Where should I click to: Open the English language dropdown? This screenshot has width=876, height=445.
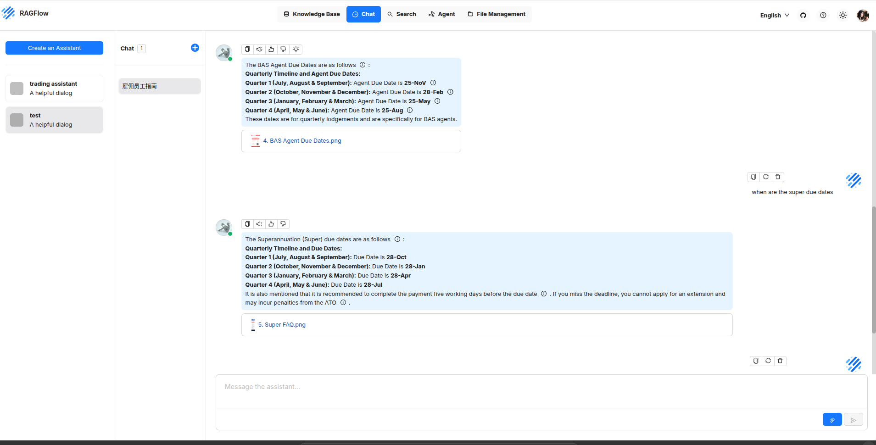[x=774, y=15]
